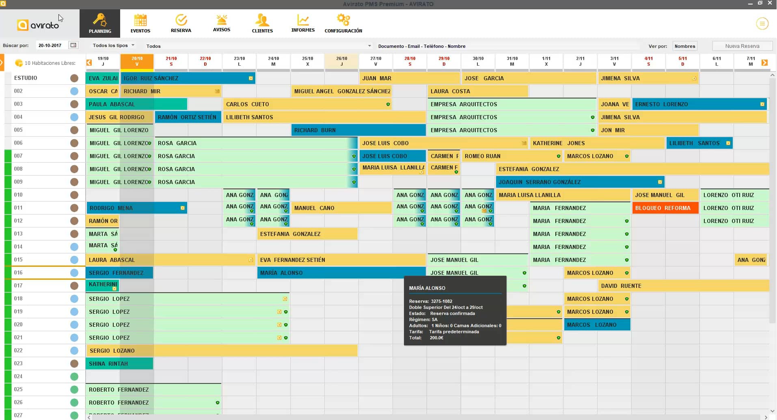Open the Eventos calendar icon

[x=140, y=20]
